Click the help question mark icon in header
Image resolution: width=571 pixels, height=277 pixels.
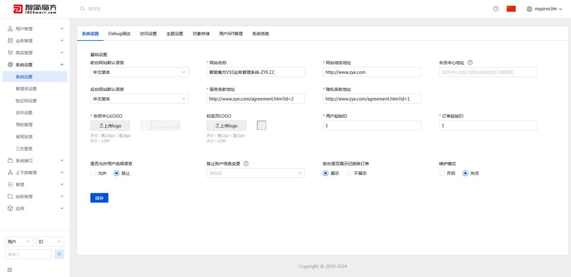click(496, 9)
